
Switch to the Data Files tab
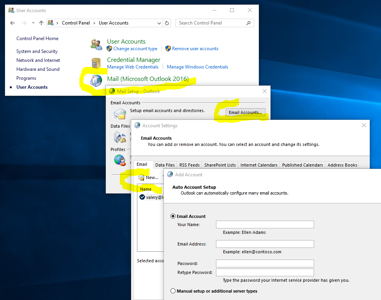(165, 165)
